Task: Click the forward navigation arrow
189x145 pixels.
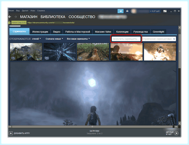Action: tap(15, 17)
